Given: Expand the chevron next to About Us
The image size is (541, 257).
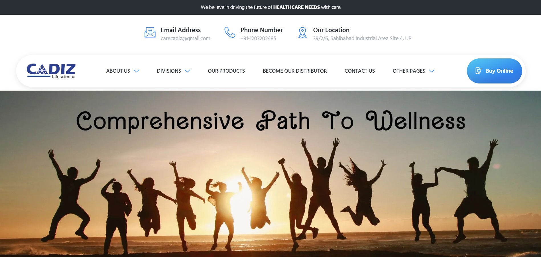Looking at the screenshot, I should tap(137, 71).
